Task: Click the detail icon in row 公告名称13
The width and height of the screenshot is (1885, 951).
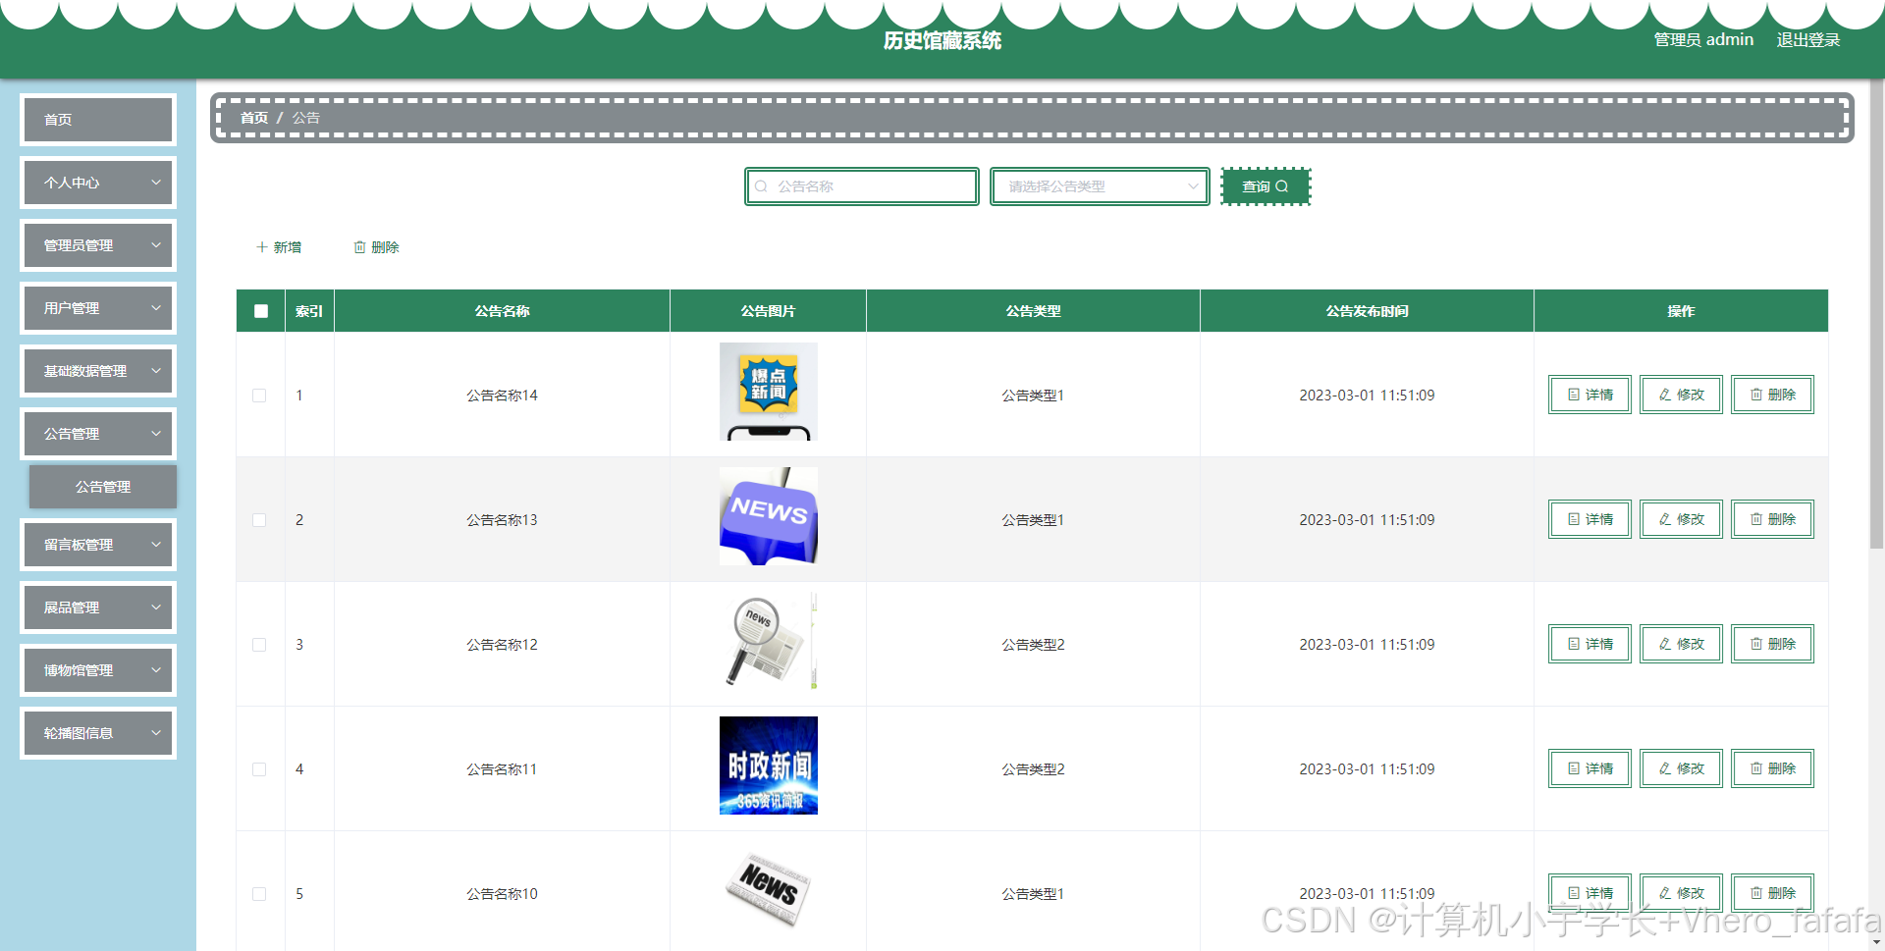Action: click(1574, 519)
